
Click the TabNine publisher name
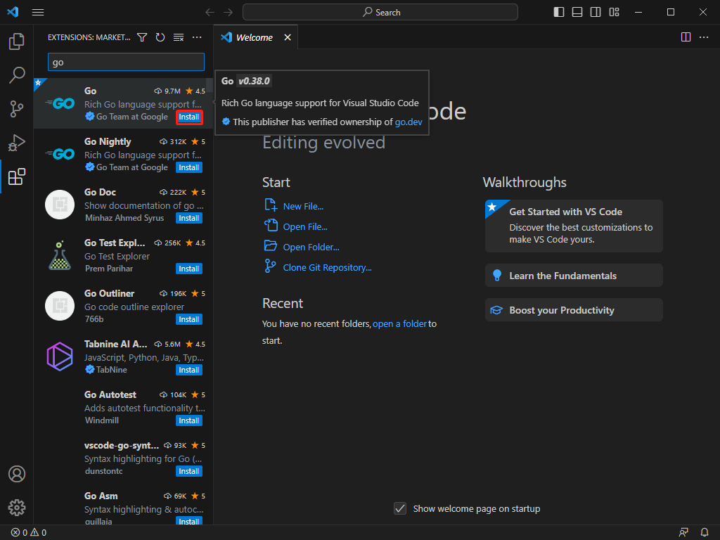pyautogui.click(x=112, y=370)
